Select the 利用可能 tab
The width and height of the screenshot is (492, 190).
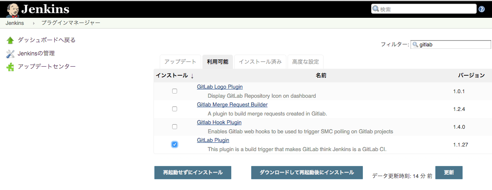(217, 62)
